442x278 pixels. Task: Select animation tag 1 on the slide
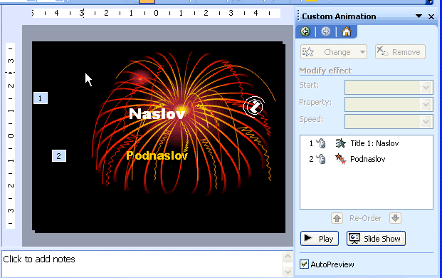click(41, 98)
